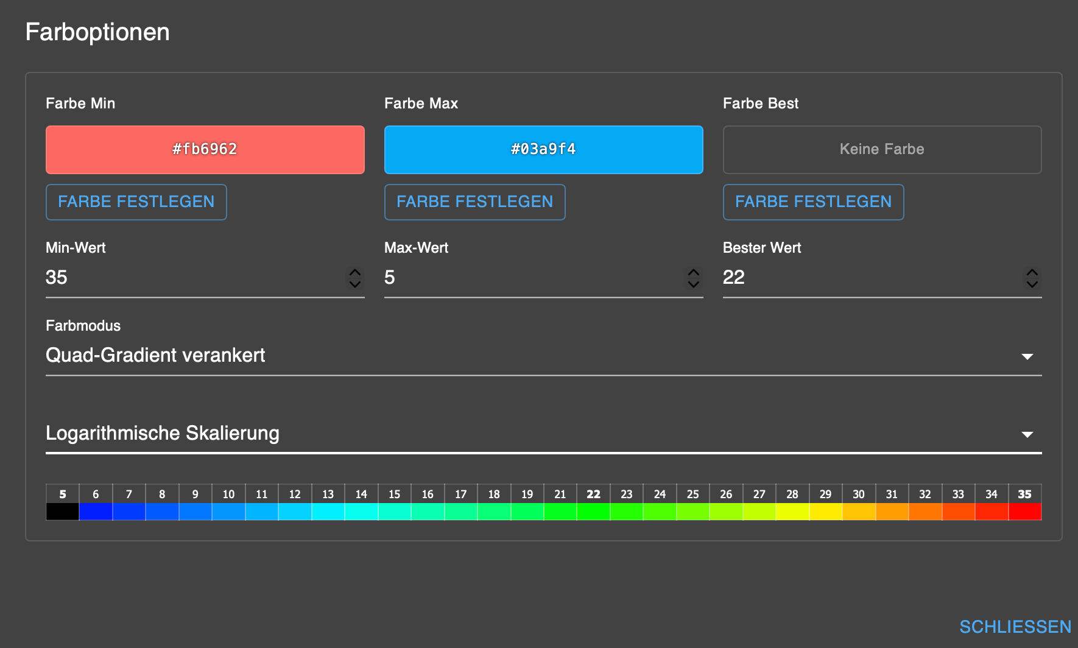The width and height of the screenshot is (1078, 648).
Task: Select the scale cell for value 29
Action: [x=826, y=502]
